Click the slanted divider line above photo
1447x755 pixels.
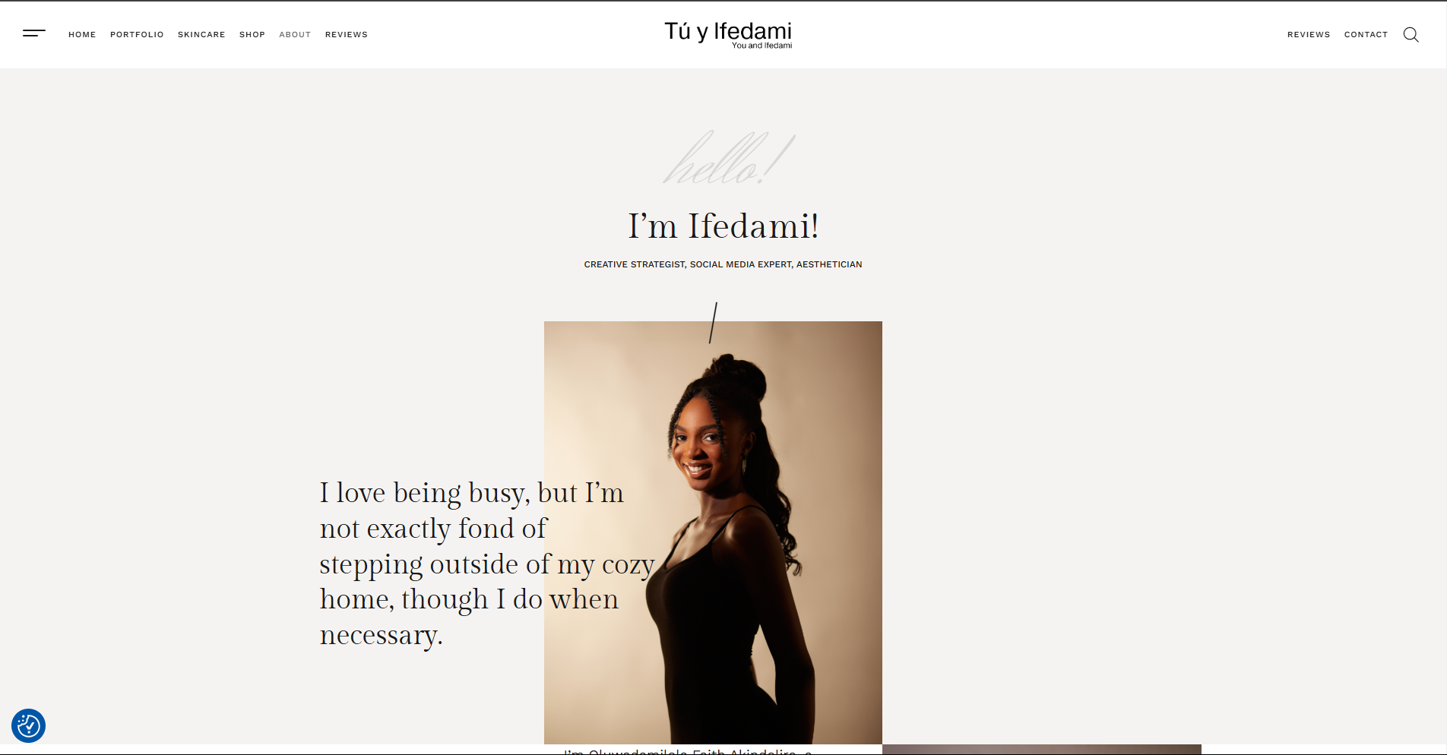714,323
